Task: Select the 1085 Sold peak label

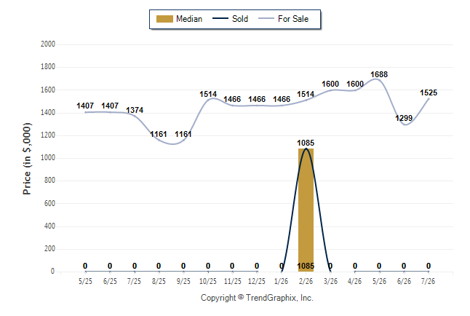Action: pos(306,143)
